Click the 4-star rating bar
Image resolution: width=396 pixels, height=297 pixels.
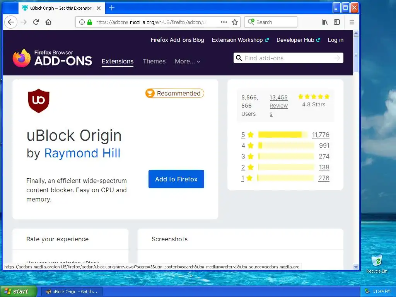[286, 145]
